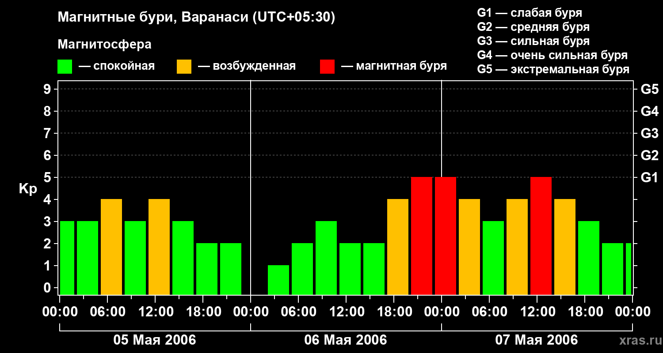Viewport: 663px width, 353px height.
Task: Select the line 'G1 — слабая буря'
Action: coord(530,13)
